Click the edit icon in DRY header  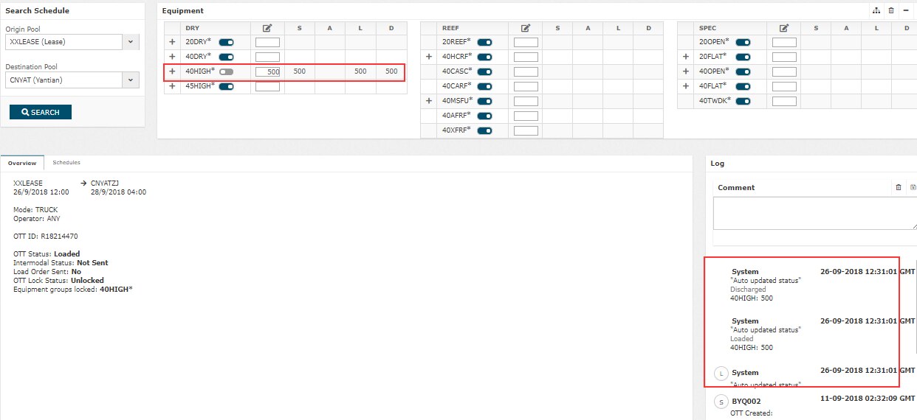[x=267, y=28]
